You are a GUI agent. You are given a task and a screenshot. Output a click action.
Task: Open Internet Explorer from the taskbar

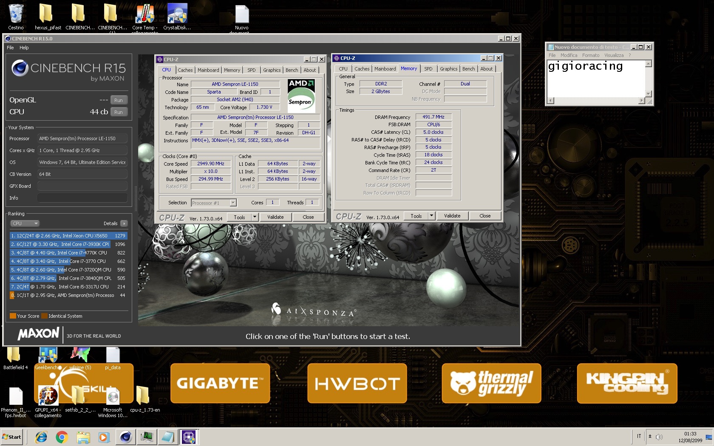pyautogui.click(x=41, y=437)
